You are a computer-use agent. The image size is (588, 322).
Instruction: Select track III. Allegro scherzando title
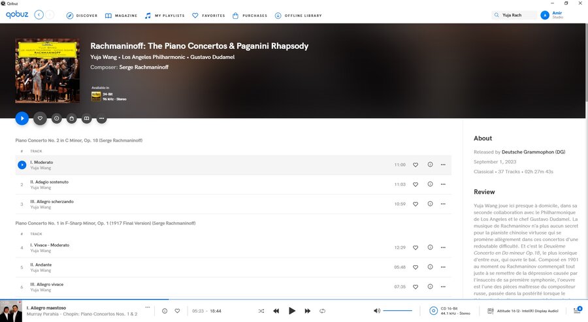[52, 202]
